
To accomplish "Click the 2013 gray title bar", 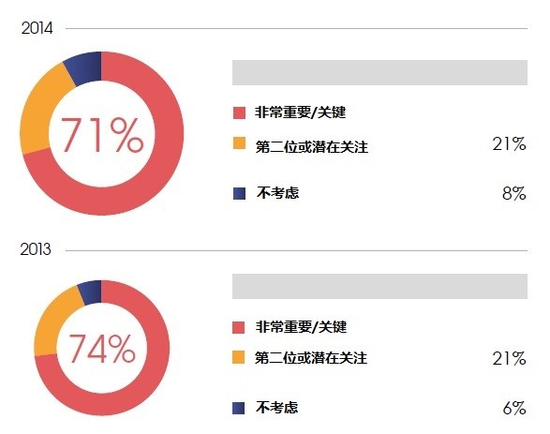I will [x=379, y=286].
